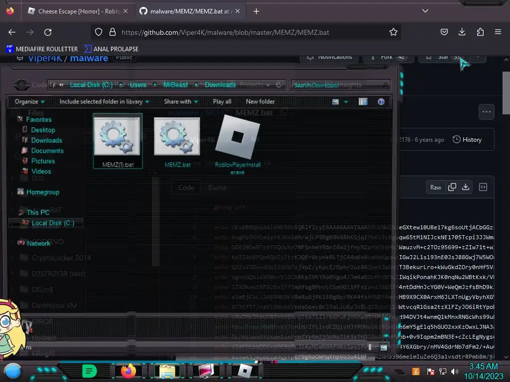Select MEMZ(1).bat file
The image size is (510, 382).
[118, 141]
